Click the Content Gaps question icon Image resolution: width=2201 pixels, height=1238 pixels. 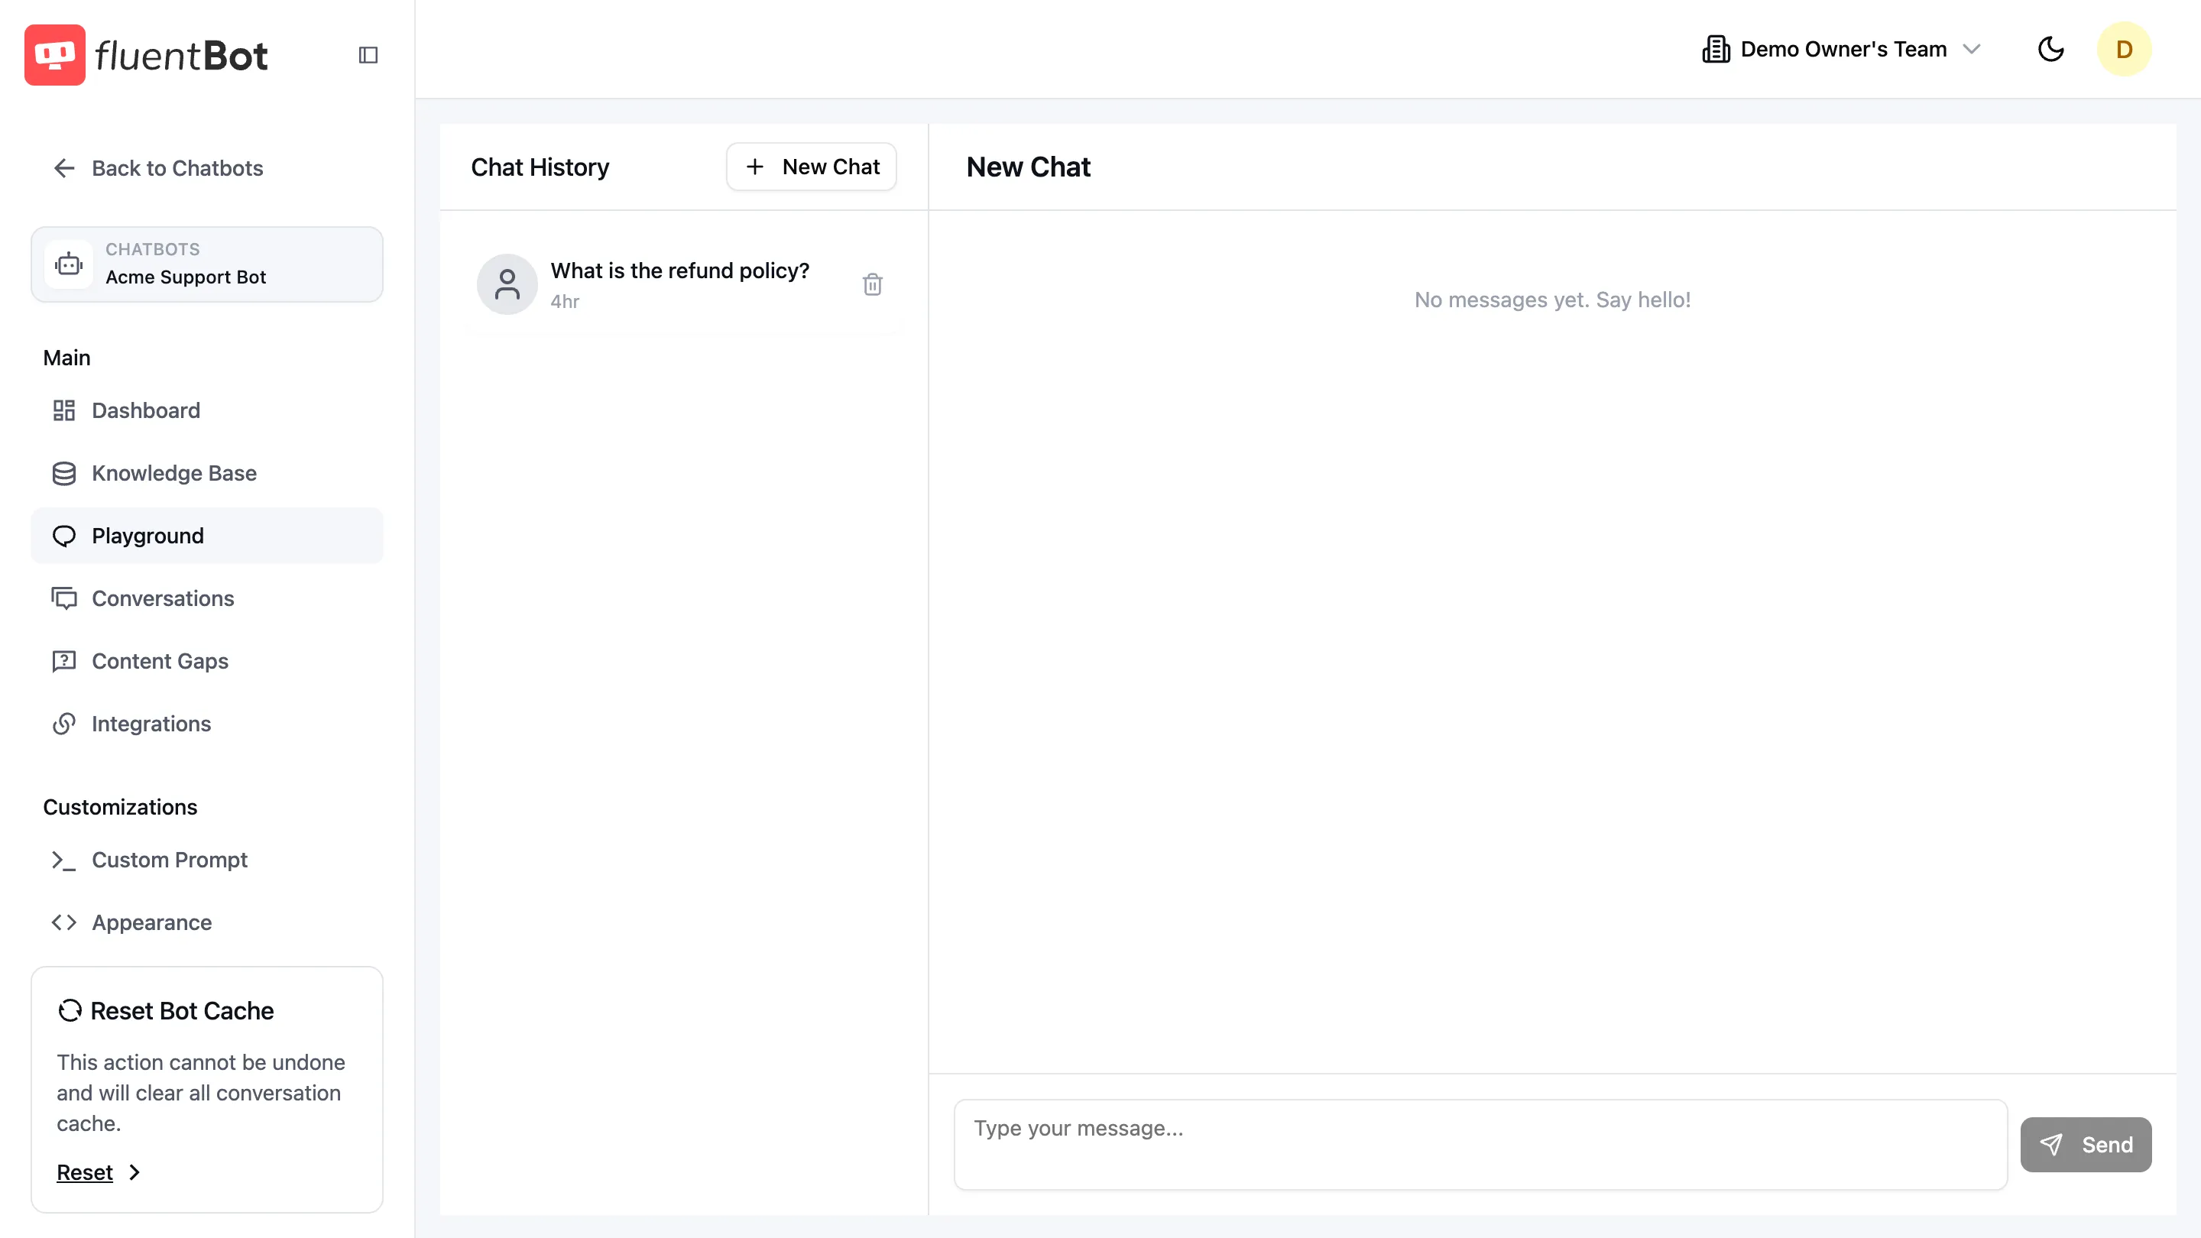64,661
